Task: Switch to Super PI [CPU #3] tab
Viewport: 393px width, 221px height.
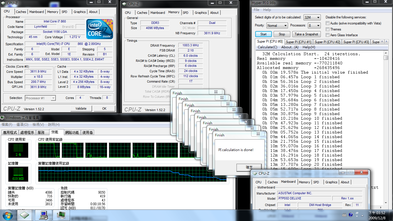Action: (356, 42)
